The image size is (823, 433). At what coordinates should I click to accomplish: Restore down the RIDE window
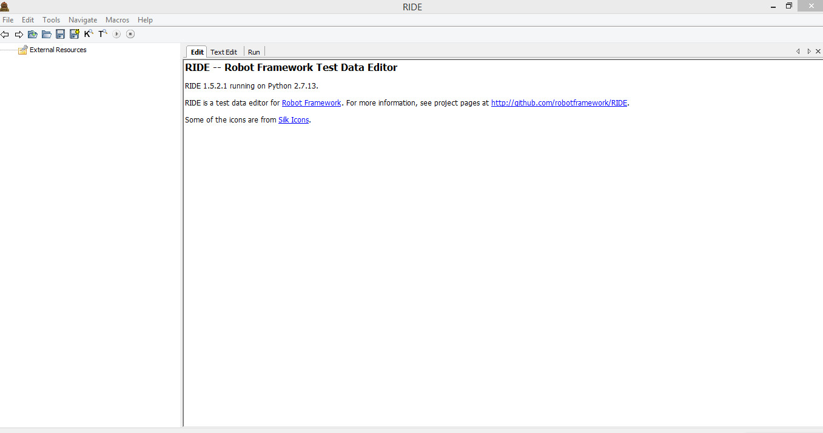(x=789, y=6)
